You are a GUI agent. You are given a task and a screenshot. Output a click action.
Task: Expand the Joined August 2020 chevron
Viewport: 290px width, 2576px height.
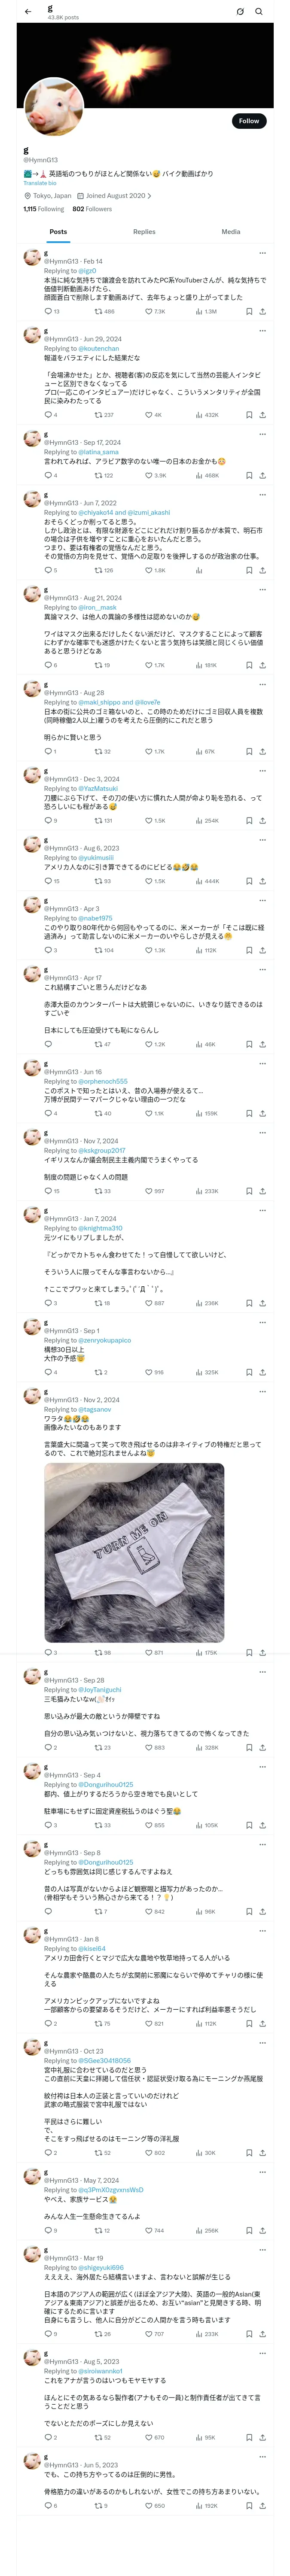click(x=150, y=196)
